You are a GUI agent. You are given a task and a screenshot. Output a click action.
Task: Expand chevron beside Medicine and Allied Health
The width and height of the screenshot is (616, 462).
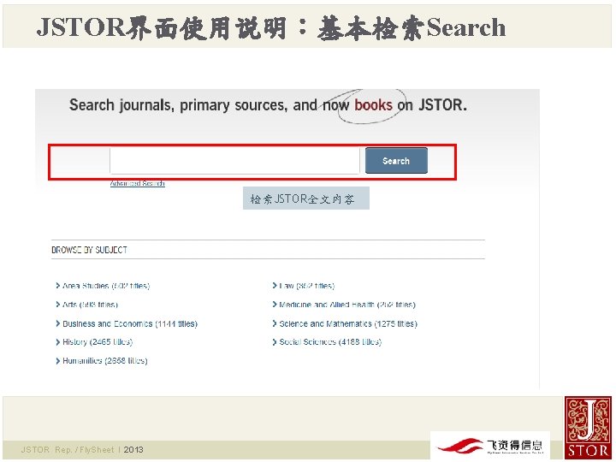tap(275, 305)
